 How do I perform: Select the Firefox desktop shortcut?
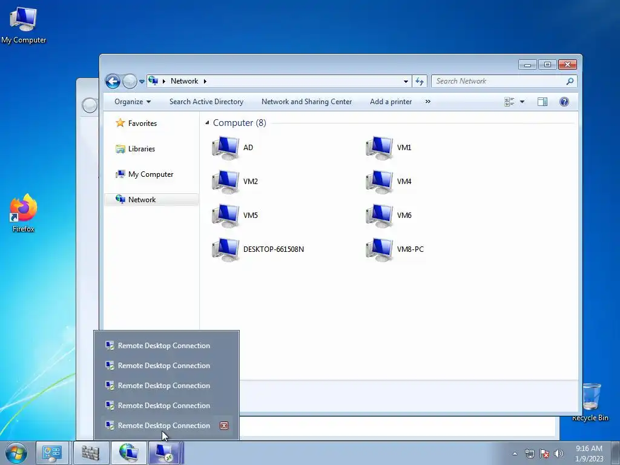[24, 214]
